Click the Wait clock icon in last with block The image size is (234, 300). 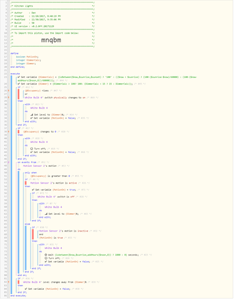coord(46,255)
